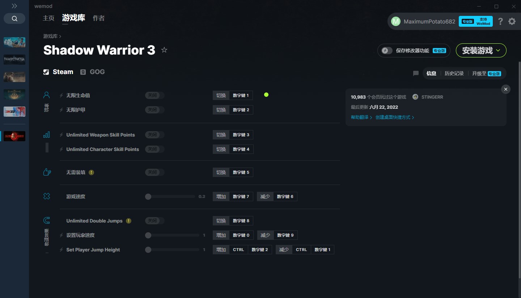Click the STINGERR author name
Image resolution: width=521 pixels, height=298 pixels.
click(432, 97)
